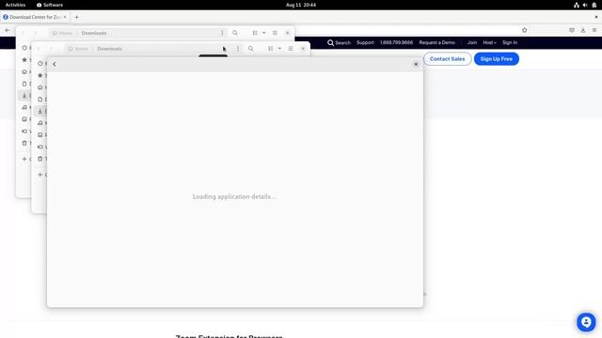
Task: Open a new Firefox tab
Action: tap(77, 17)
